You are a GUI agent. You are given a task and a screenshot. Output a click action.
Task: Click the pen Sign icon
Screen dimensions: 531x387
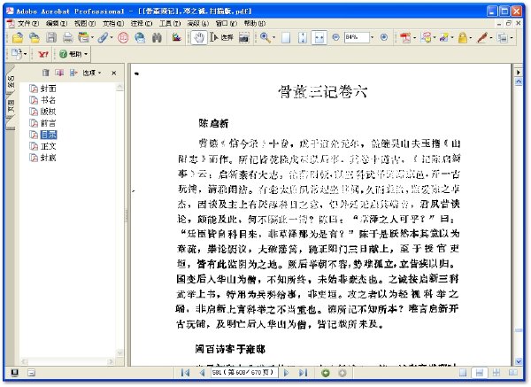click(482, 37)
